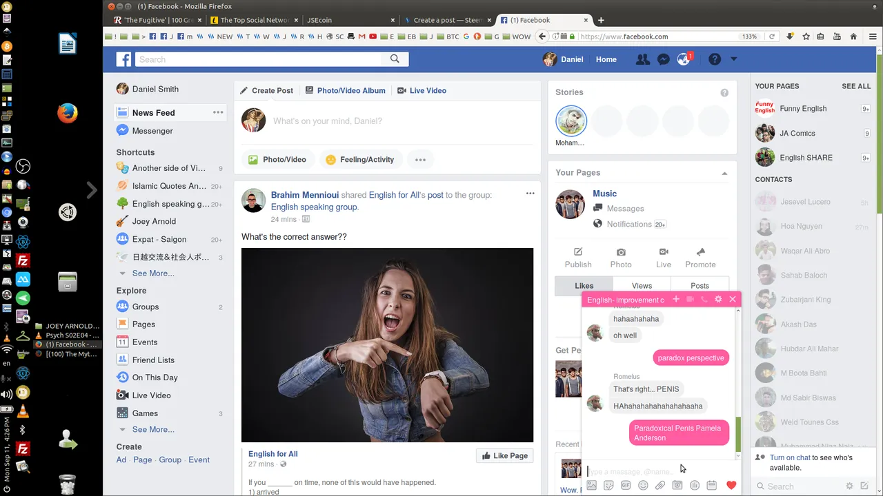Create a poll in the chat toolbar
This screenshot has height=496, width=883.
(695, 486)
